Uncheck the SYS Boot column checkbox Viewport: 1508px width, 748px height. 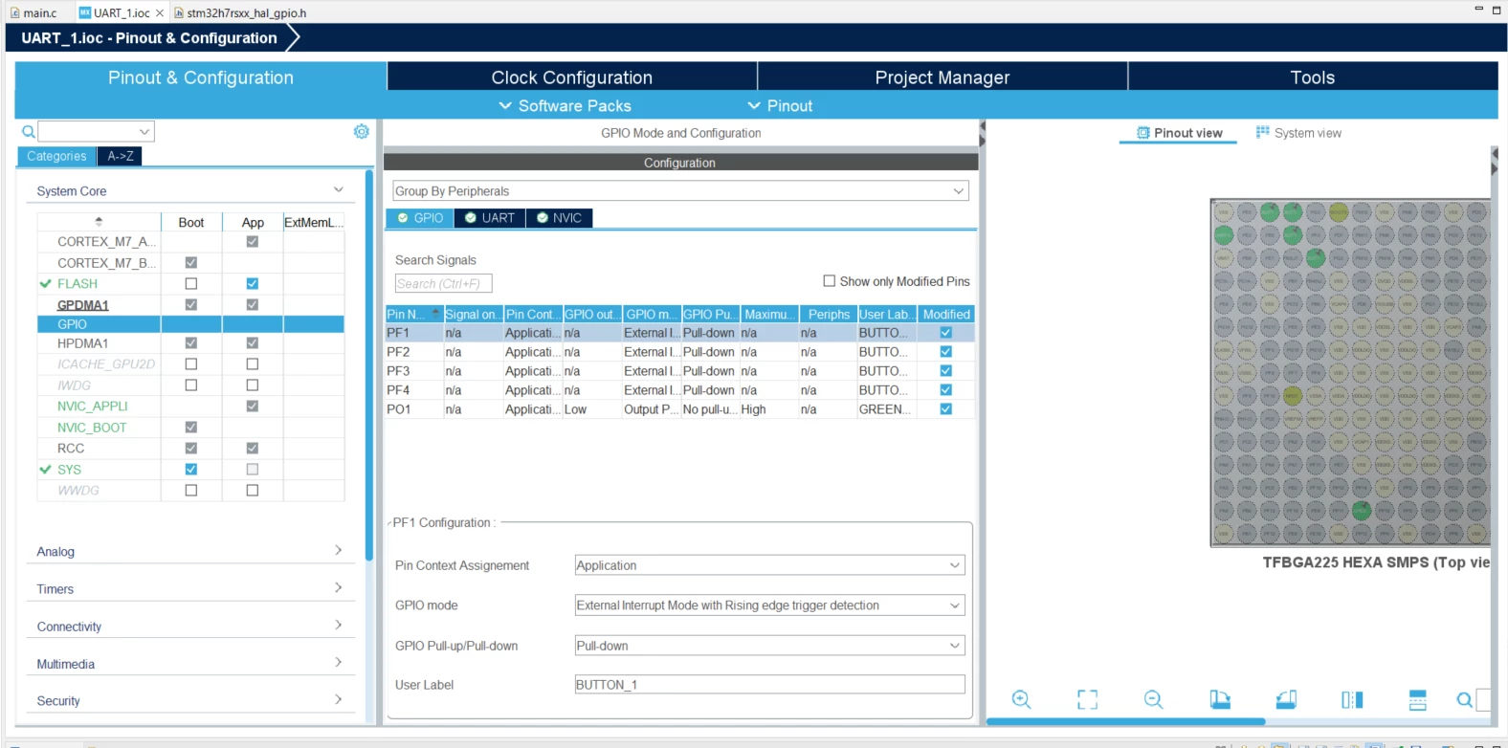(191, 469)
